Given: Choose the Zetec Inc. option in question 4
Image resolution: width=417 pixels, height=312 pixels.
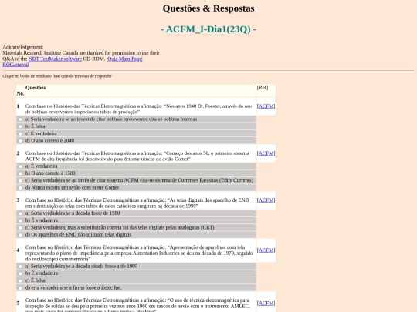Looking at the screenshot, I should 20,287.
